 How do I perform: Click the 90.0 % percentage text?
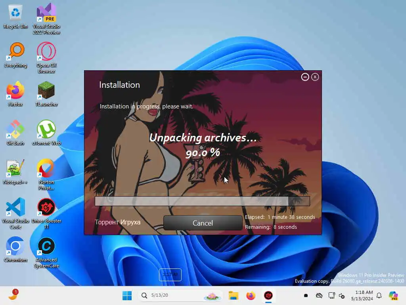pos(203,152)
